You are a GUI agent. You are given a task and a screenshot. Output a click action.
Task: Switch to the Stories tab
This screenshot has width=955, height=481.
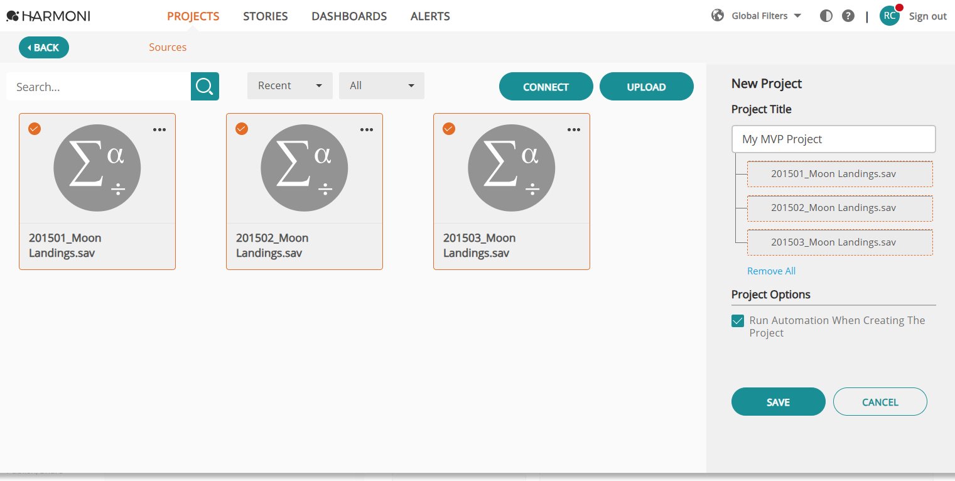pos(266,16)
